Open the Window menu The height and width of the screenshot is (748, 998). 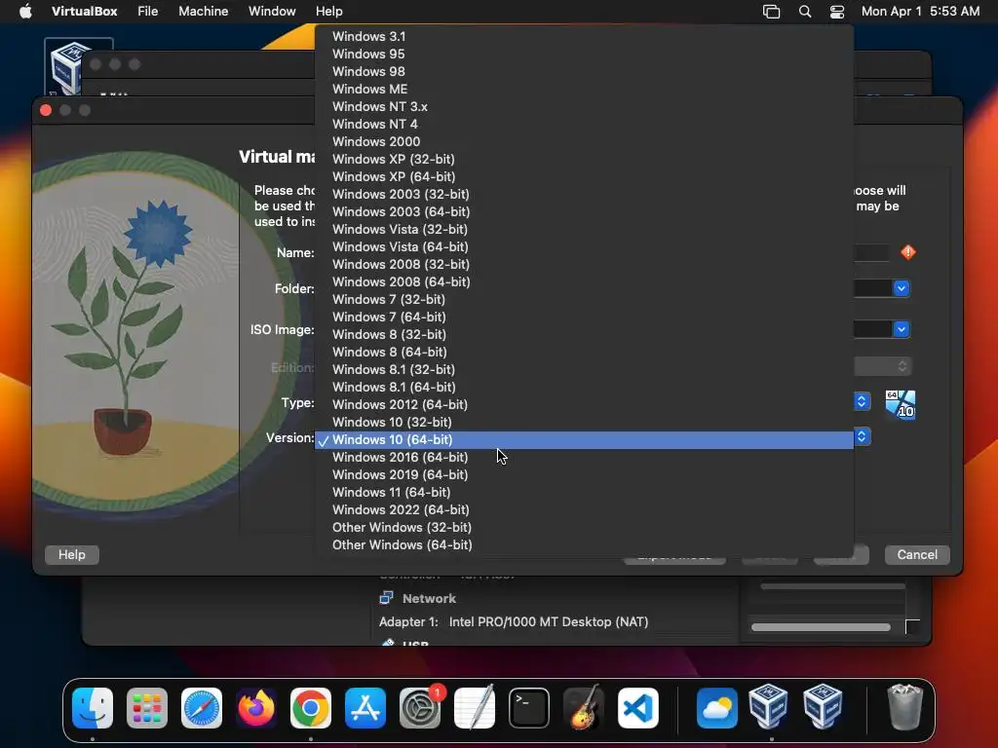[x=272, y=12]
